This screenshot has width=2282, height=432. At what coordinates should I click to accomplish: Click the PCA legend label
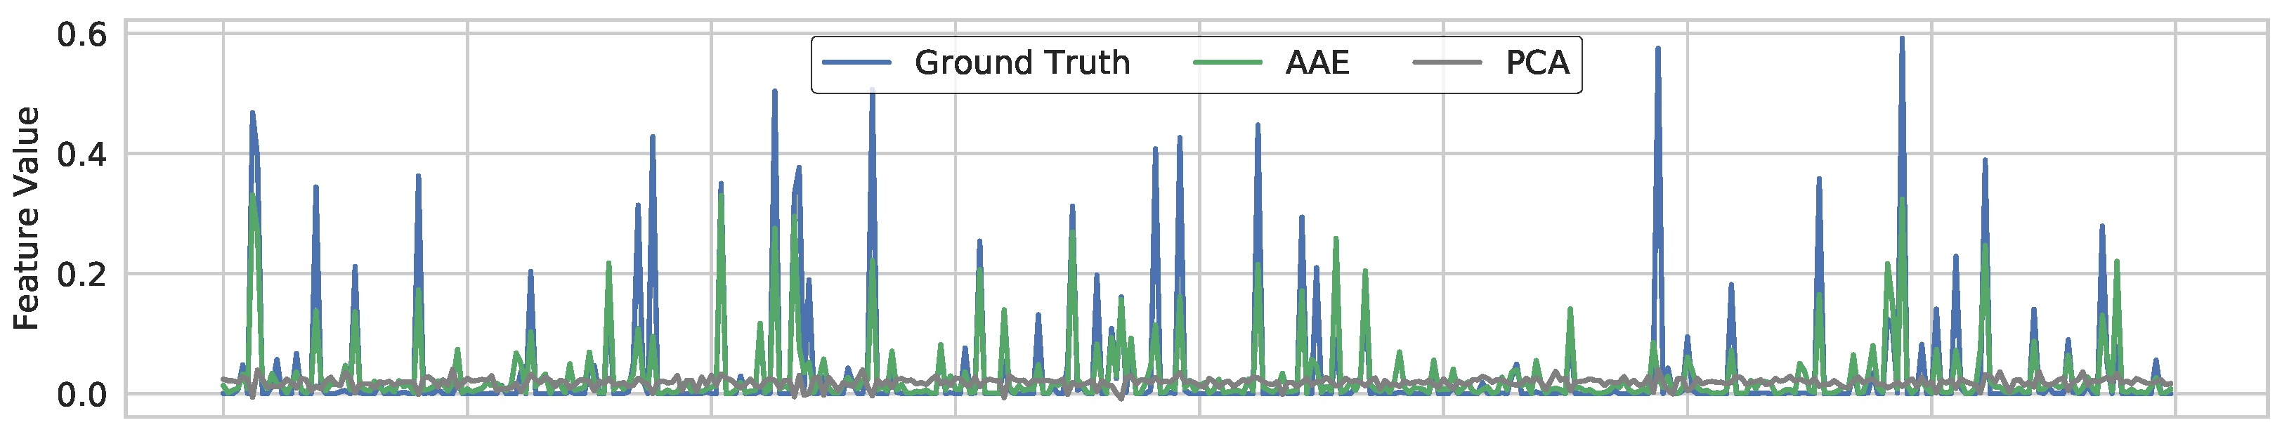[1537, 63]
